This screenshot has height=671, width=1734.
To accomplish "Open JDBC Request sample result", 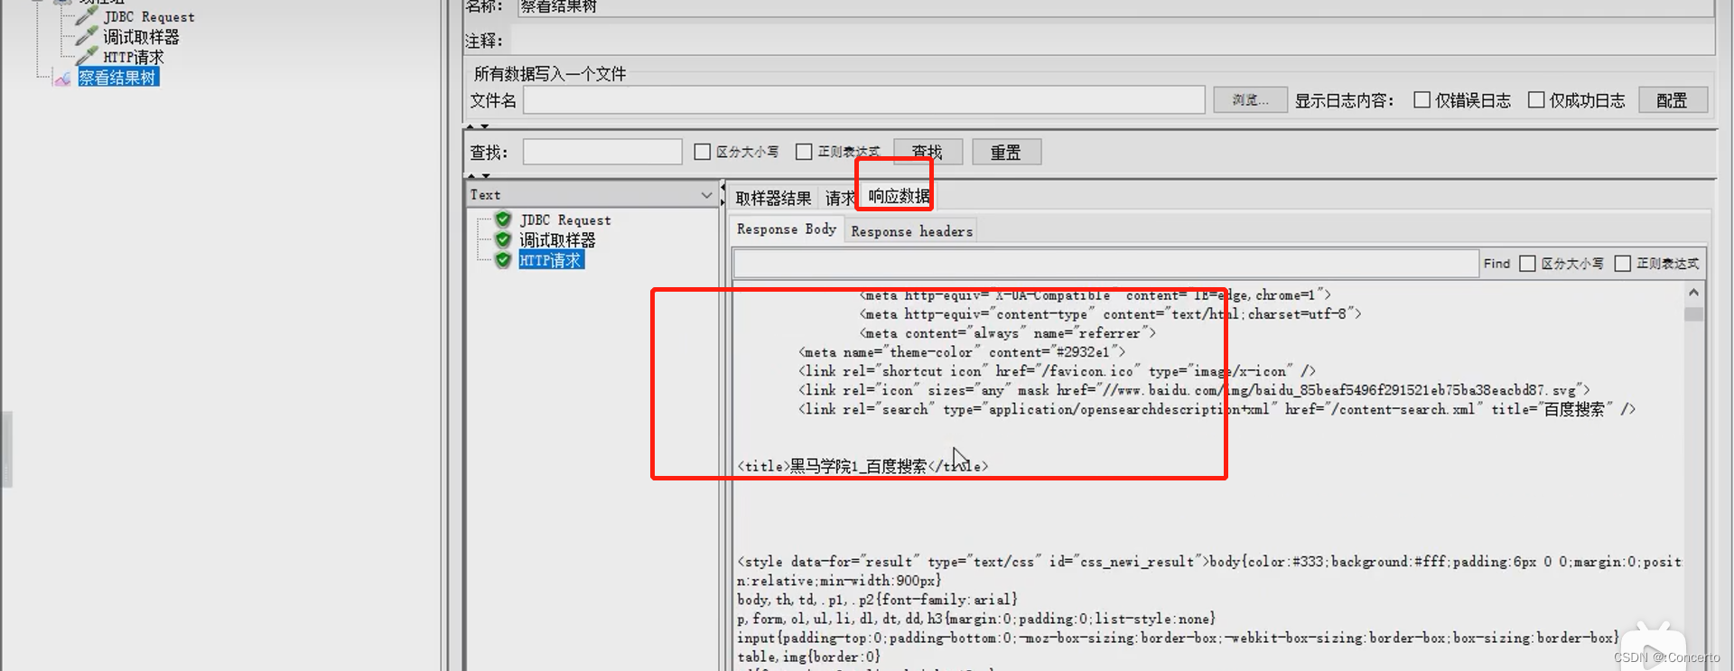I will pyautogui.click(x=565, y=219).
